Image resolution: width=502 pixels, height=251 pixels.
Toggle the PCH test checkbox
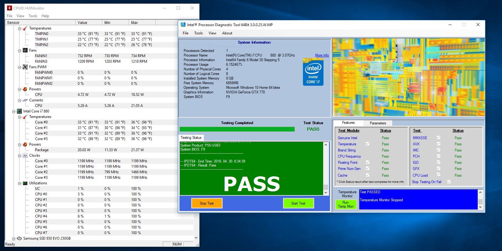tap(438, 156)
